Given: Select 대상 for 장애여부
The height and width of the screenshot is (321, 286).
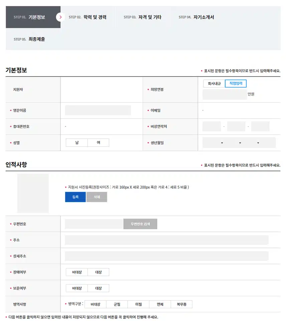Looking at the screenshot, I should point(98,272).
